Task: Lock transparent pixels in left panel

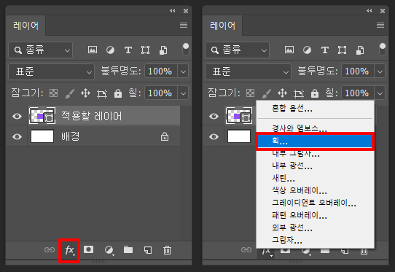Action: (x=53, y=93)
